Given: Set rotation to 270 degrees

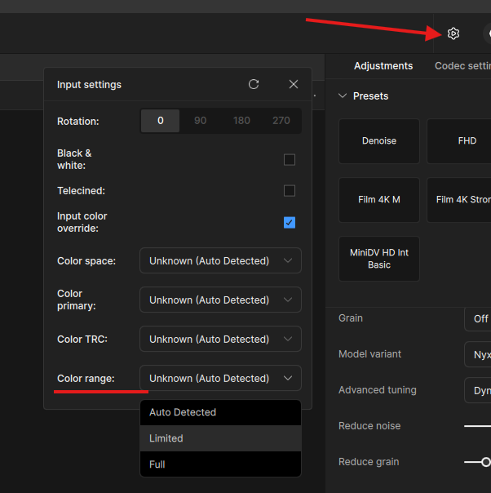Looking at the screenshot, I should point(281,121).
